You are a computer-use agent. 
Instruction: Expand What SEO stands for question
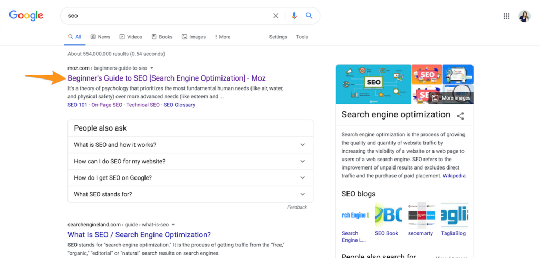(x=190, y=194)
